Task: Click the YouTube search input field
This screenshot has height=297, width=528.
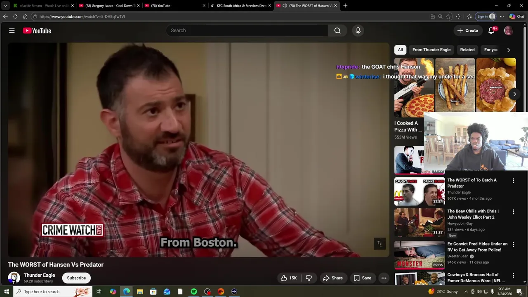Action: point(247,31)
